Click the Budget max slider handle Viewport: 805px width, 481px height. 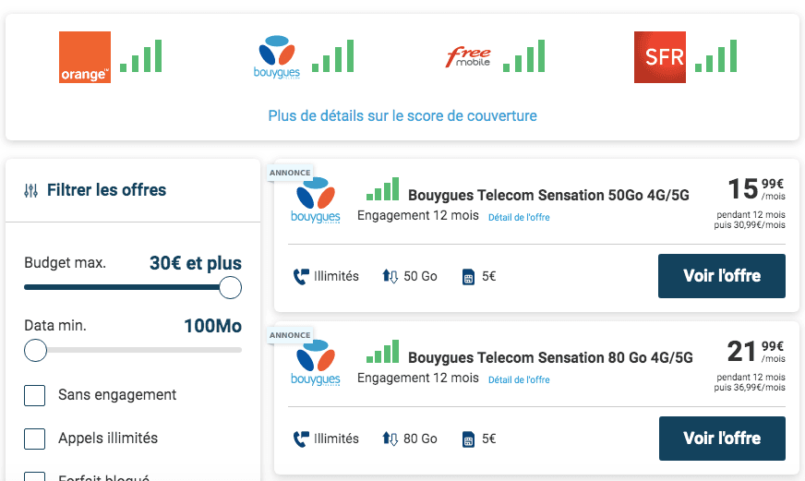click(230, 287)
